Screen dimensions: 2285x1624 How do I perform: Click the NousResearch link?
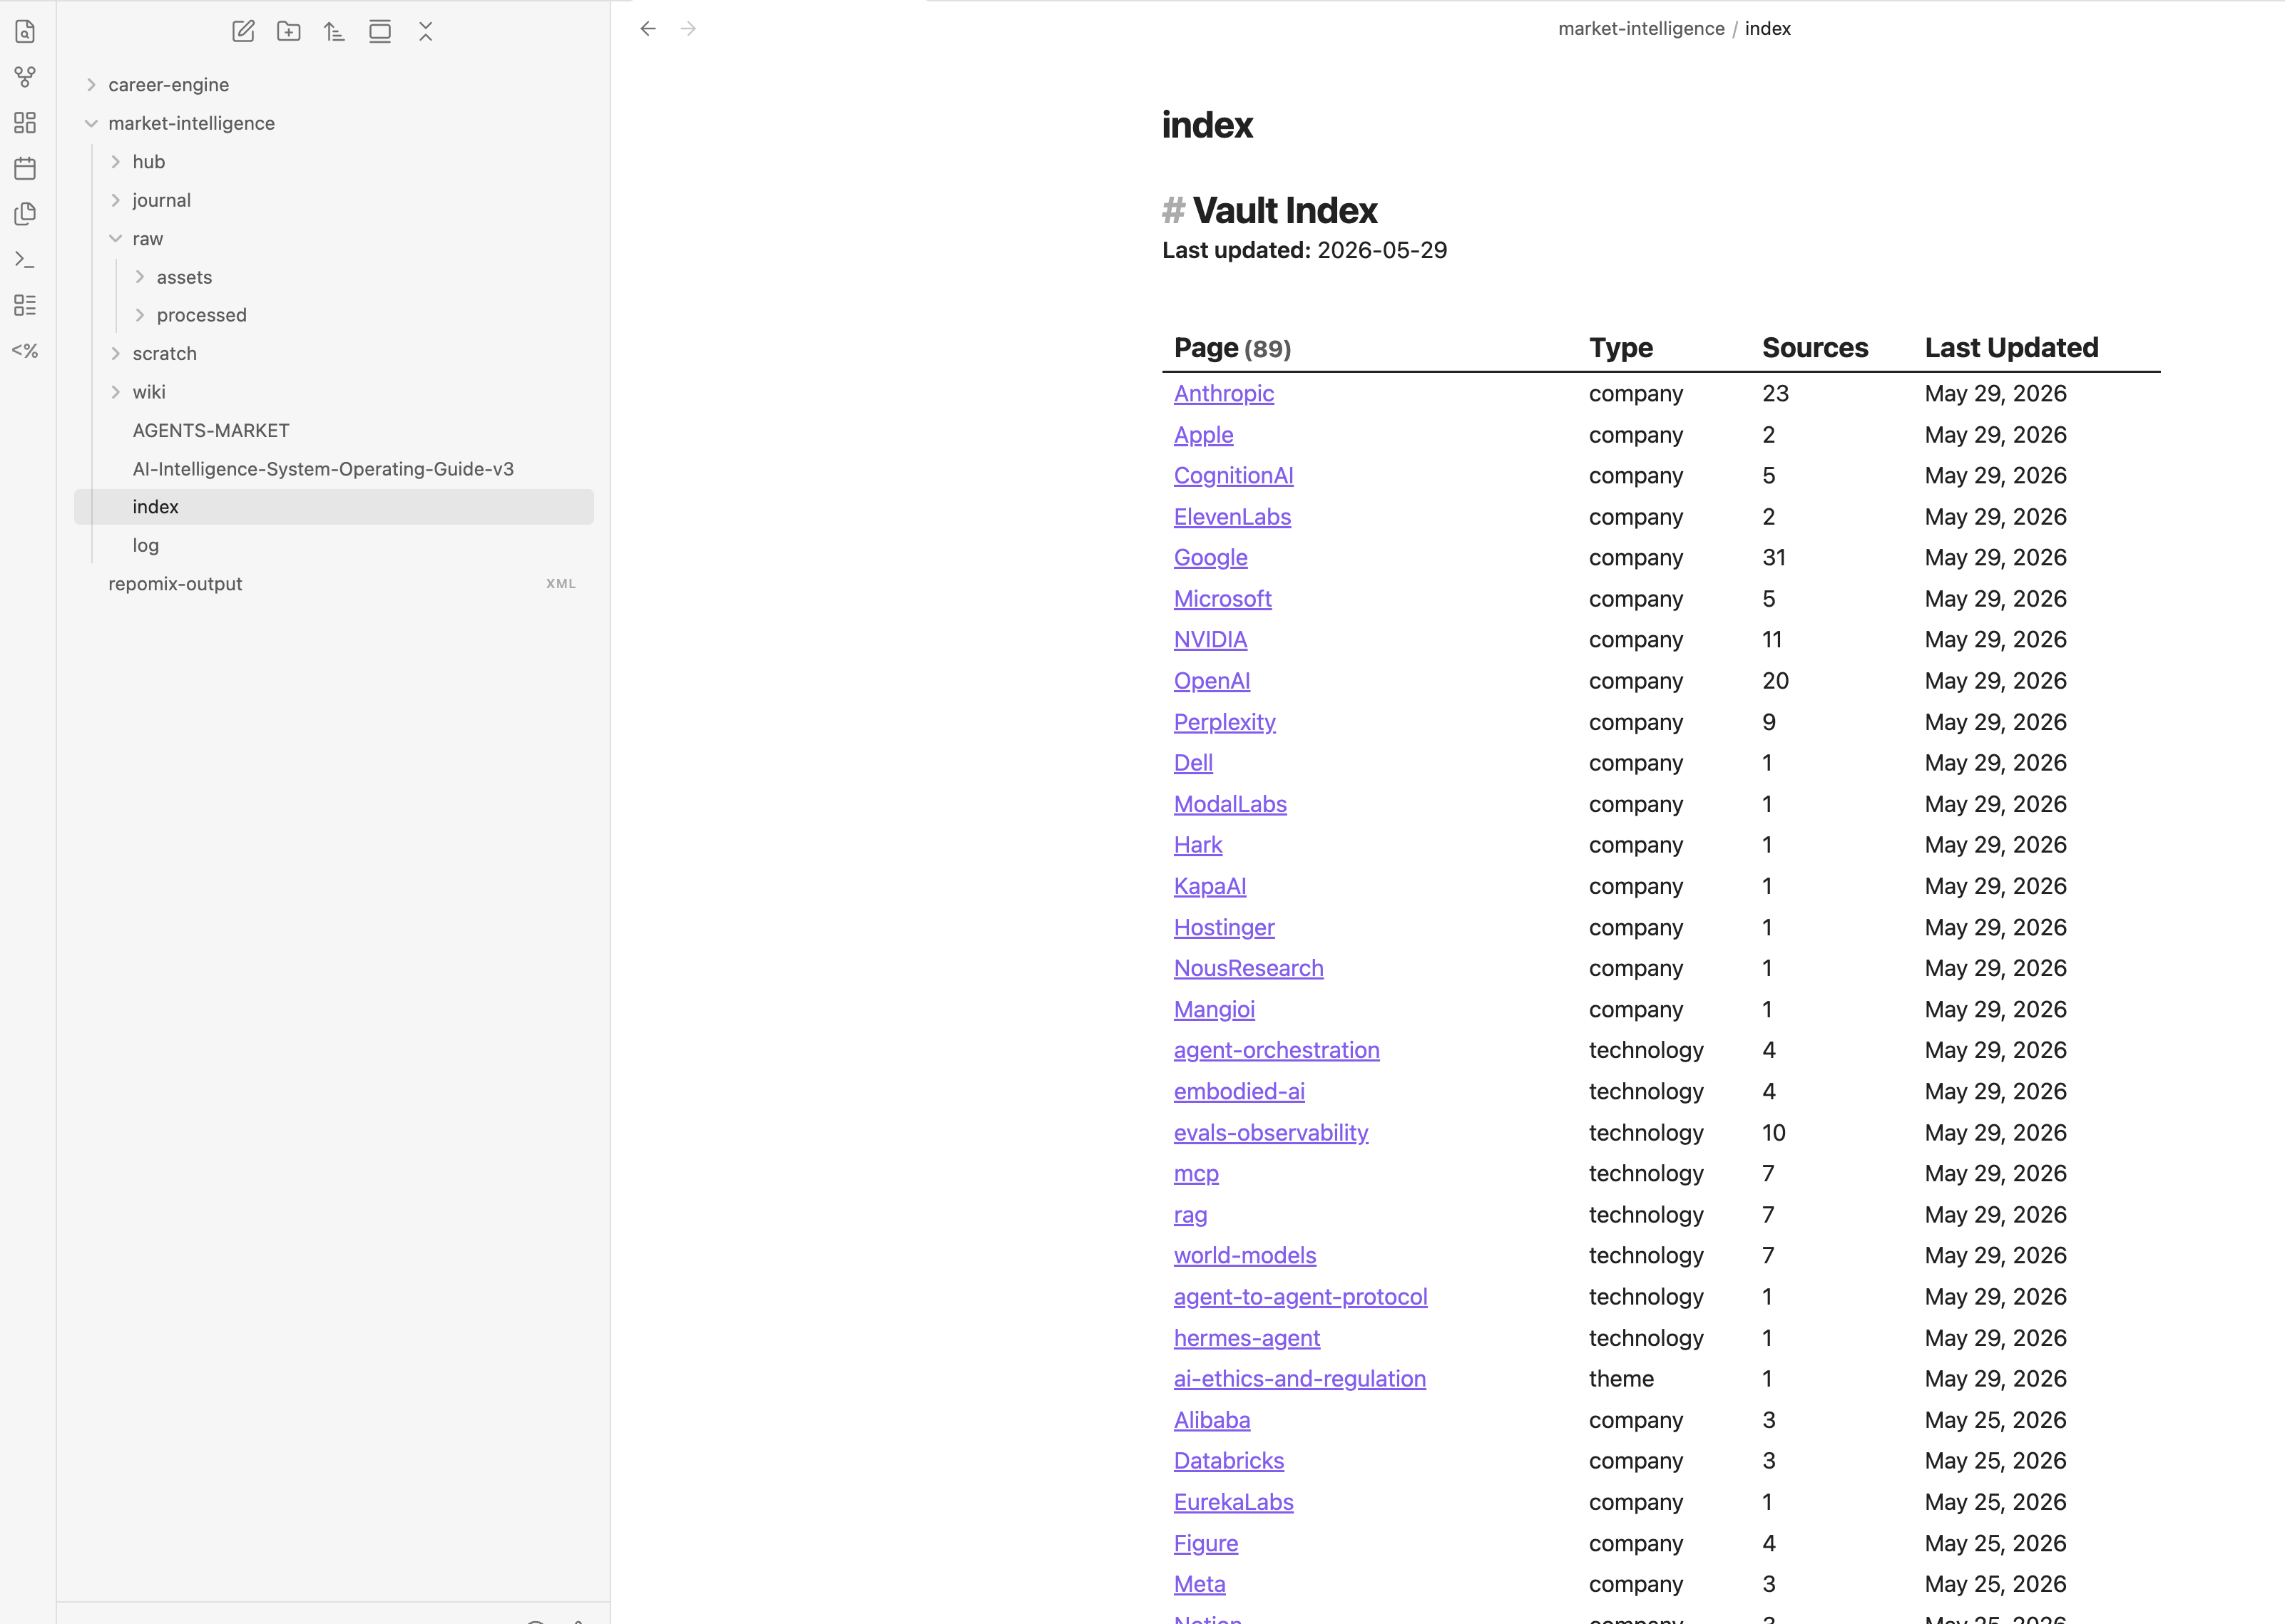(1249, 969)
